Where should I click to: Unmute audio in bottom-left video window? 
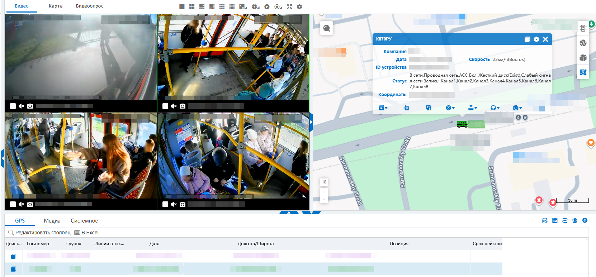pos(22,204)
